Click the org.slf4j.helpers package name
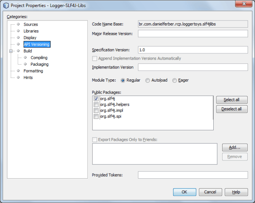Image resolution: width=255 pixels, height=203 pixels. point(115,104)
